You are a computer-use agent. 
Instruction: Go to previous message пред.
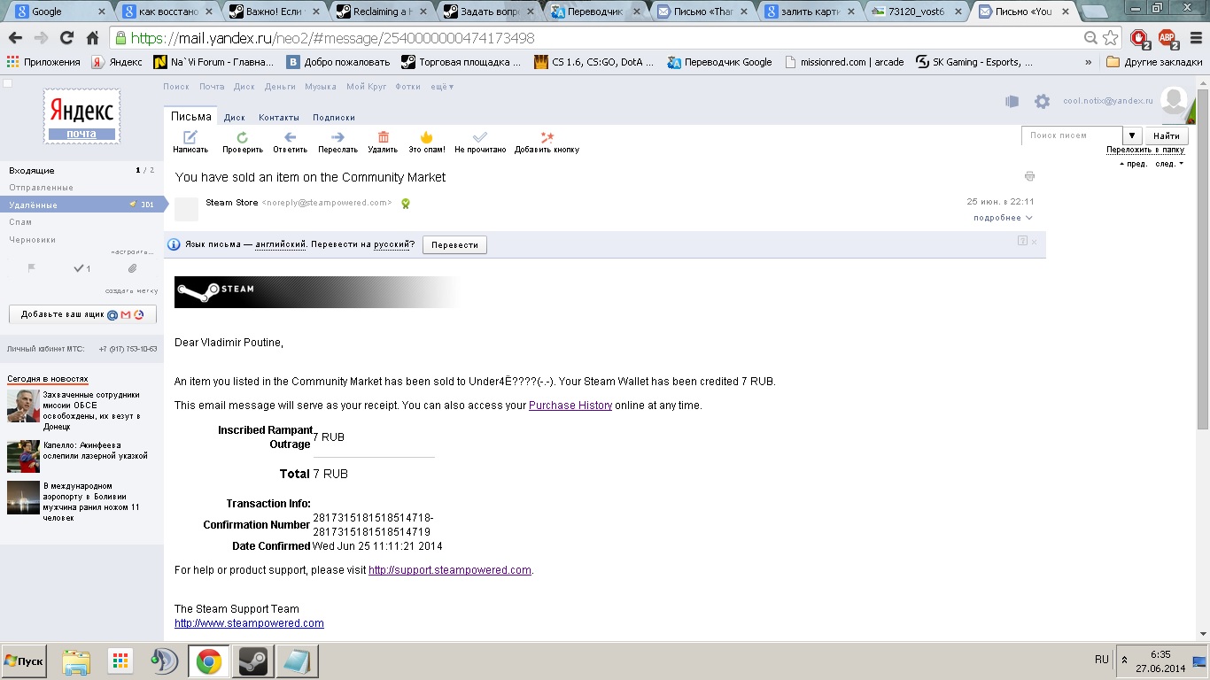(x=1134, y=164)
